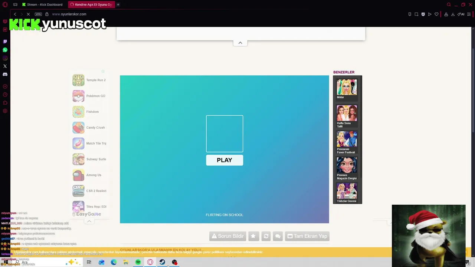This screenshot has width=475, height=267.
Task: Go back to the previous page
Action: 15,14
